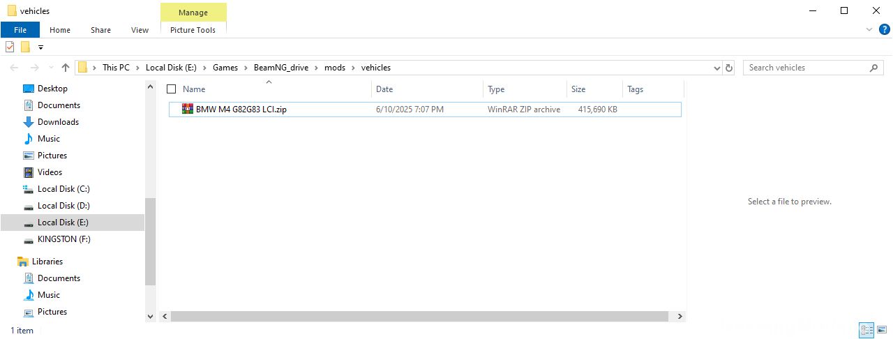The image size is (893, 339).
Task: Click the 415,690 KB size cell
Action: [x=598, y=110]
